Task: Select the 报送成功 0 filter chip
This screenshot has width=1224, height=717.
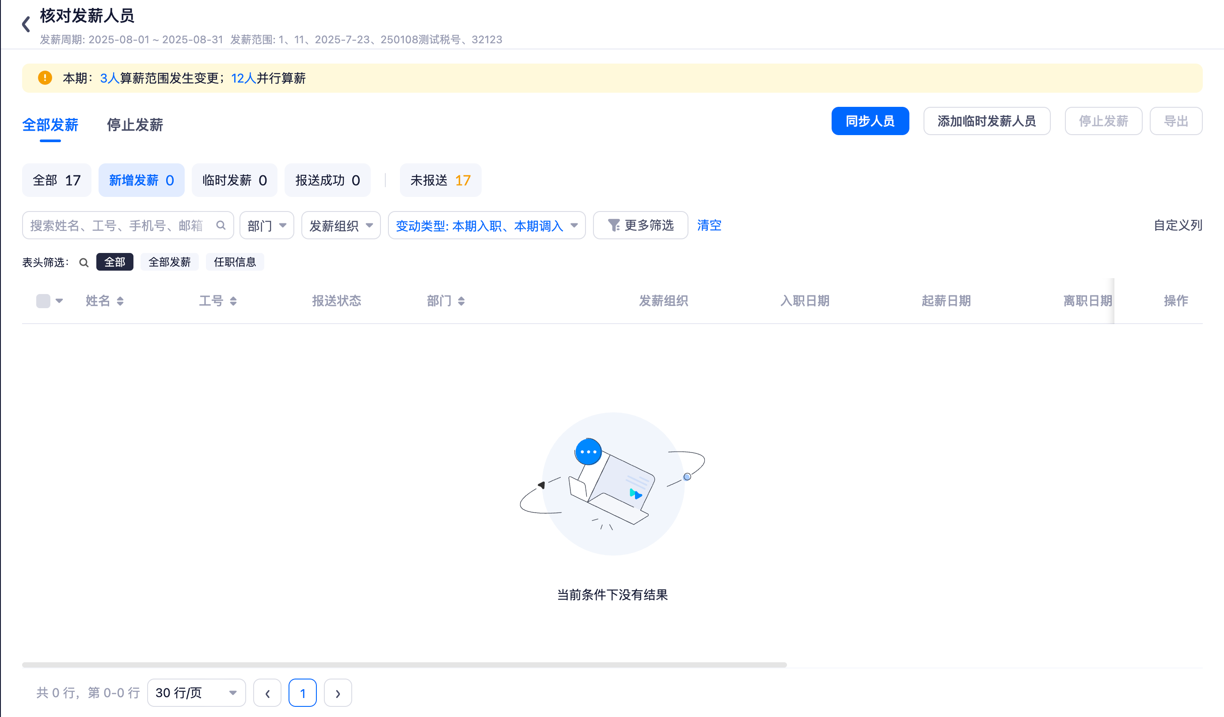Action: (328, 180)
